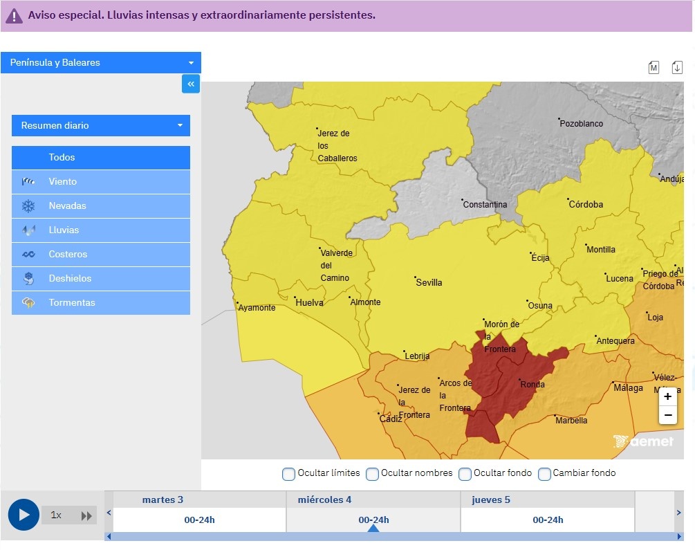Viewport: 695px width, 550px height.
Task: Select the jueves 5 day tab
Action: tap(547, 511)
